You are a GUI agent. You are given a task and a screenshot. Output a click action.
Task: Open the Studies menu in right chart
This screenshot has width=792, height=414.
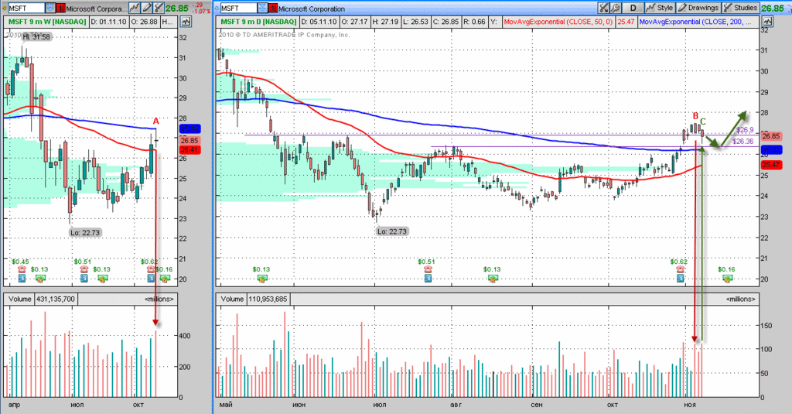[740, 8]
